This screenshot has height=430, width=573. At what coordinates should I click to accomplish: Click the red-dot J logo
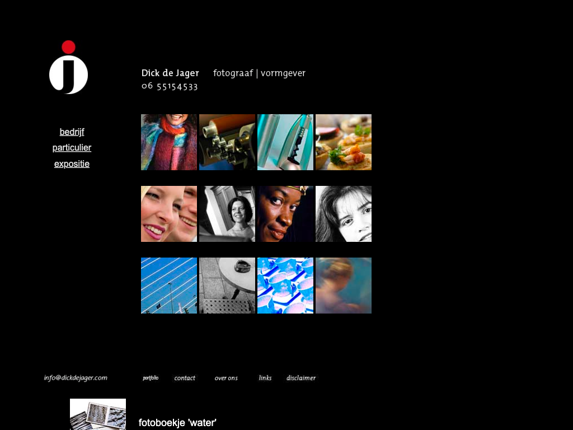68,68
